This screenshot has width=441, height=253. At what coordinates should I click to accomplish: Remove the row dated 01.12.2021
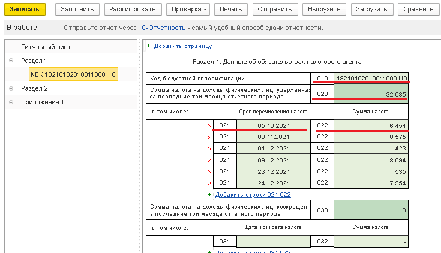click(x=209, y=148)
